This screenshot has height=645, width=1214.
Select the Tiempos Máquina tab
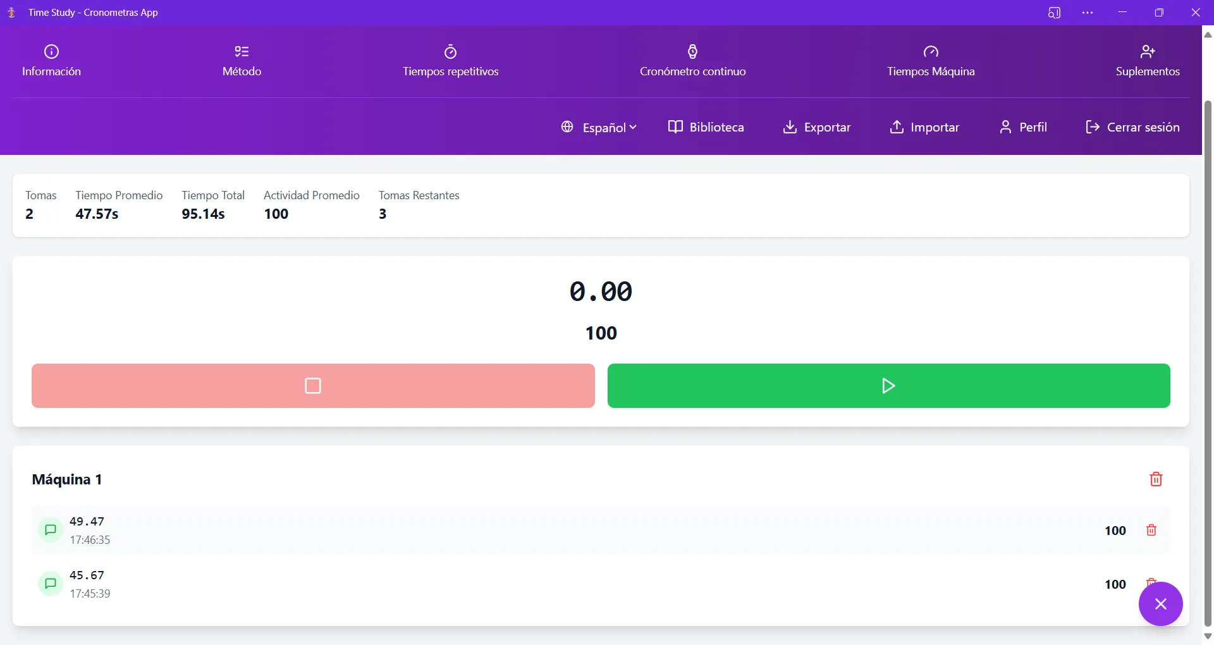[x=931, y=61]
